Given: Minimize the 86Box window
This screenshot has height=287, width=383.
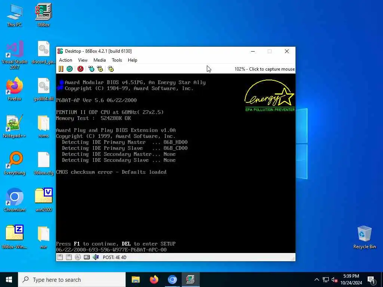Looking at the screenshot, I should point(253,51).
